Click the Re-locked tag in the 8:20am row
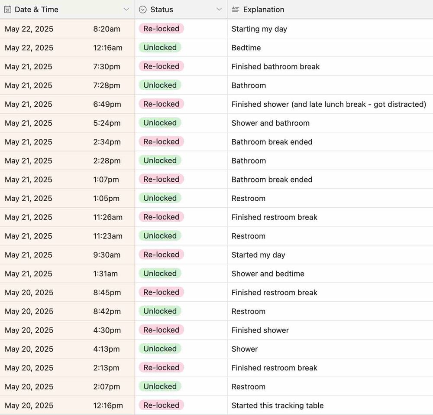 click(161, 29)
